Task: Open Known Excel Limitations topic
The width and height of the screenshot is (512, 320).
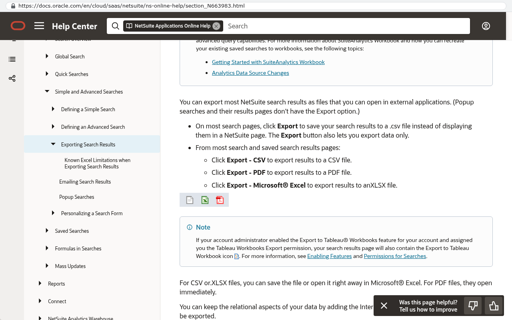Action: (97, 163)
